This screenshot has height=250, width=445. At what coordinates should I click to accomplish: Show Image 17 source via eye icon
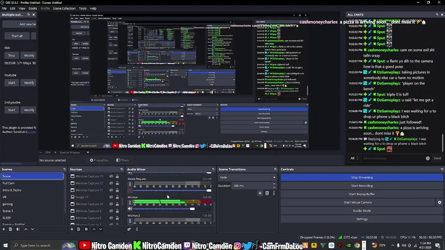pyautogui.click(x=111, y=197)
